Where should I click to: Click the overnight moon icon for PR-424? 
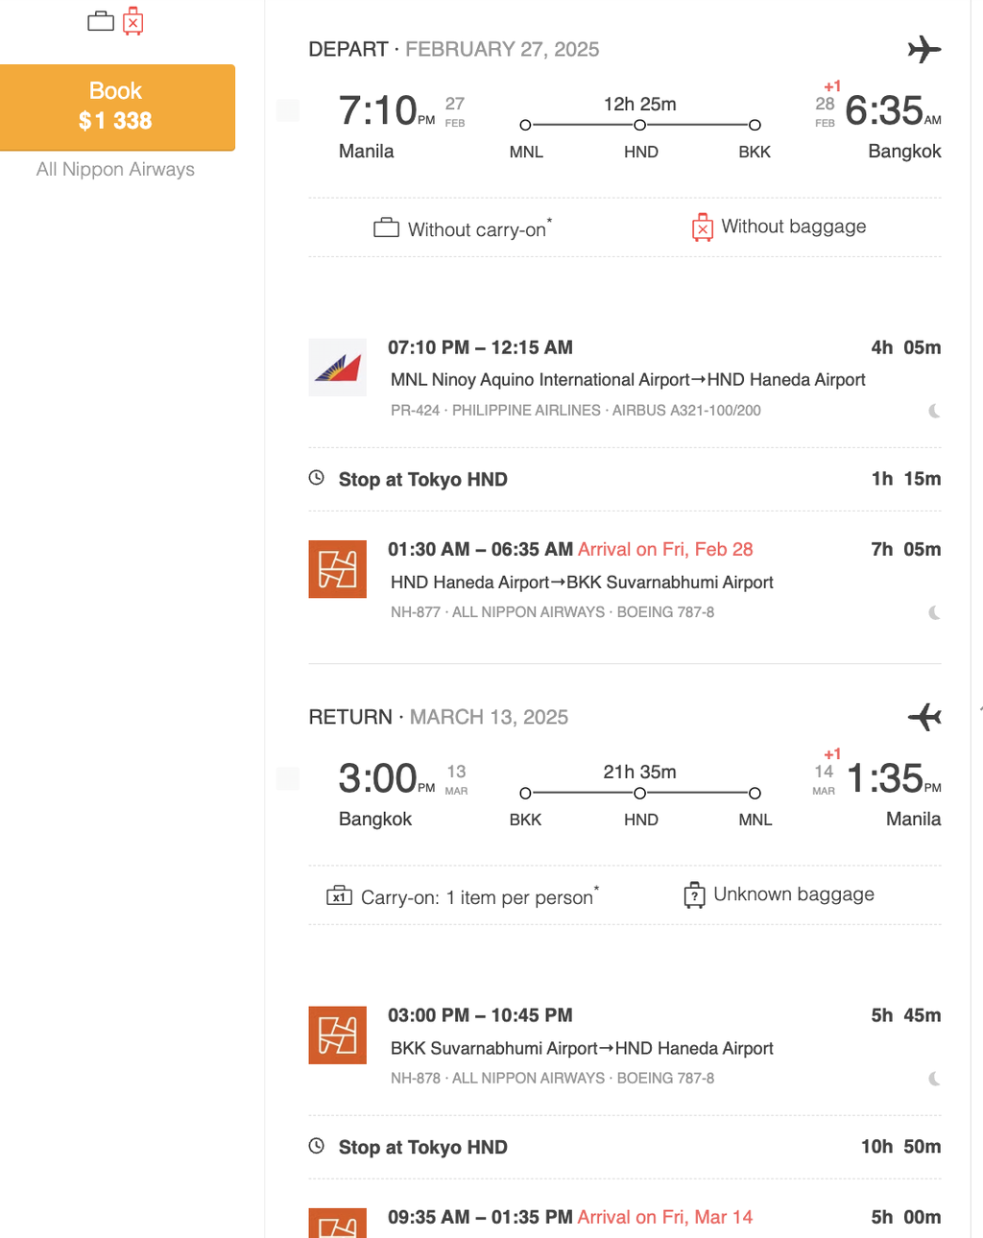click(x=934, y=411)
